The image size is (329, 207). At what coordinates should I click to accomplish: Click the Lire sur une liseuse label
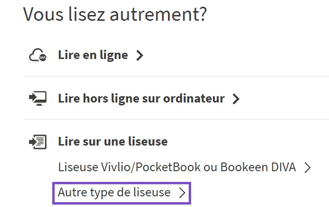click(x=113, y=142)
